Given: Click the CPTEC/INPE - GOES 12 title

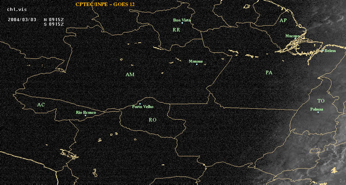Looking at the screenshot, I should click(105, 5).
